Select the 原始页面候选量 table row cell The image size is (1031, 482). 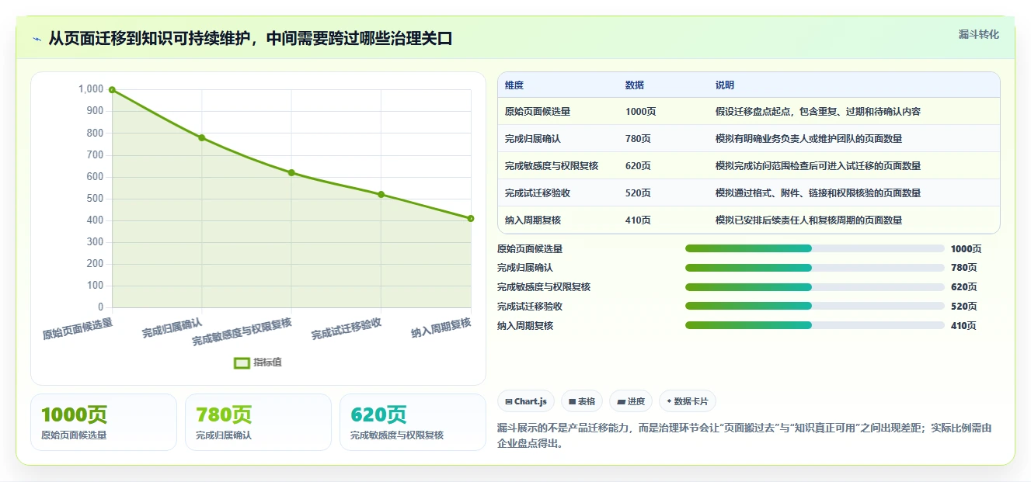click(538, 112)
